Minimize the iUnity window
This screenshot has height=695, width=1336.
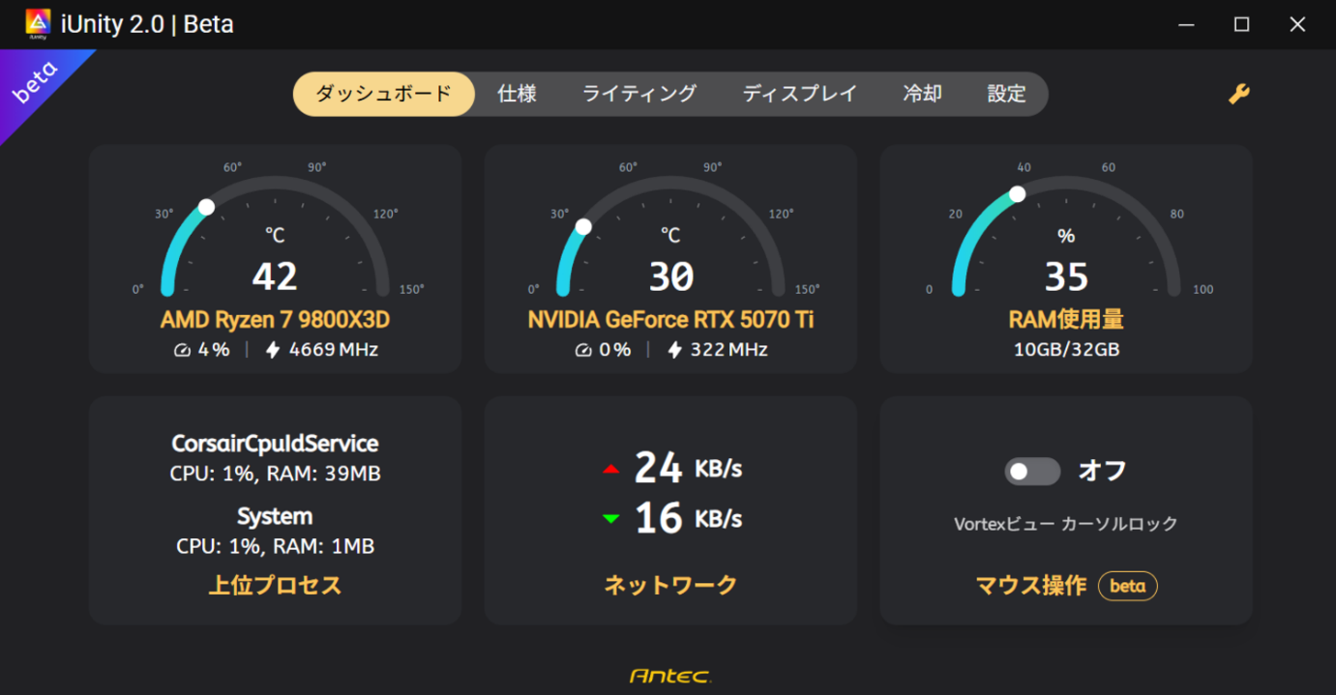[1186, 24]
